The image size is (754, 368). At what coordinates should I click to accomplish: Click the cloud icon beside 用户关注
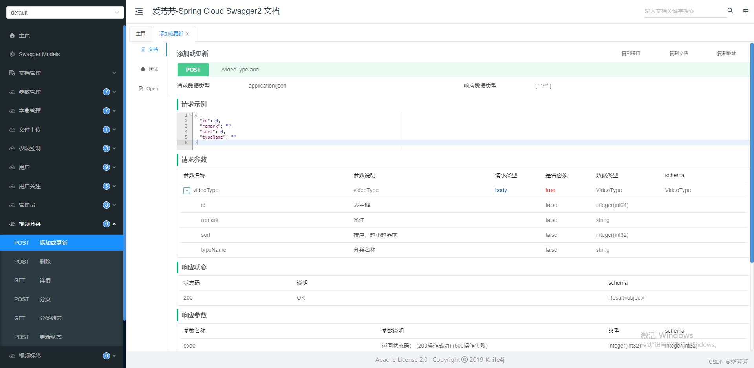pyautogui.click(x=12, y=186)
